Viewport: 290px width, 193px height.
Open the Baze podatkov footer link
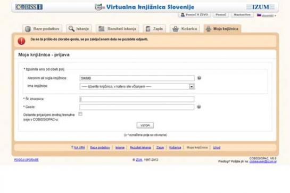100,148
